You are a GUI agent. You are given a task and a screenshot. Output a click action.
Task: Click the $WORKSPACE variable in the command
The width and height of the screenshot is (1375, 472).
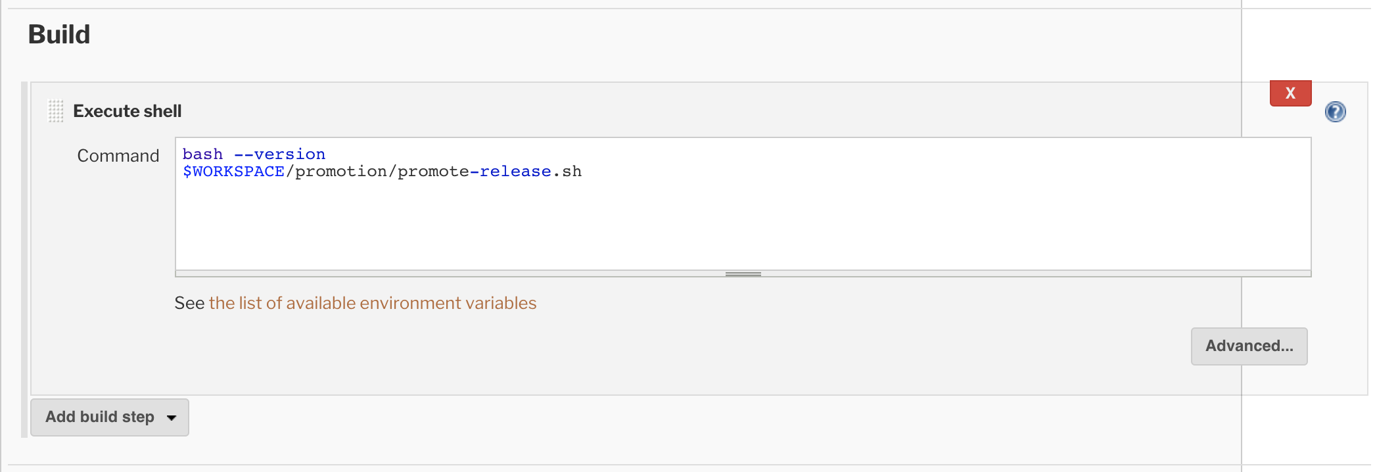(x=233, y=172)
